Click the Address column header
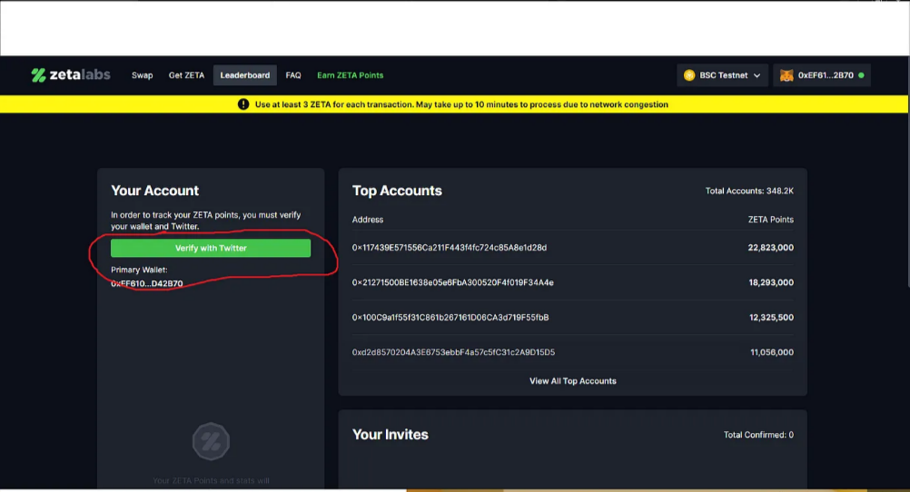This screenshot has width=910, height=492. [368, 220]
